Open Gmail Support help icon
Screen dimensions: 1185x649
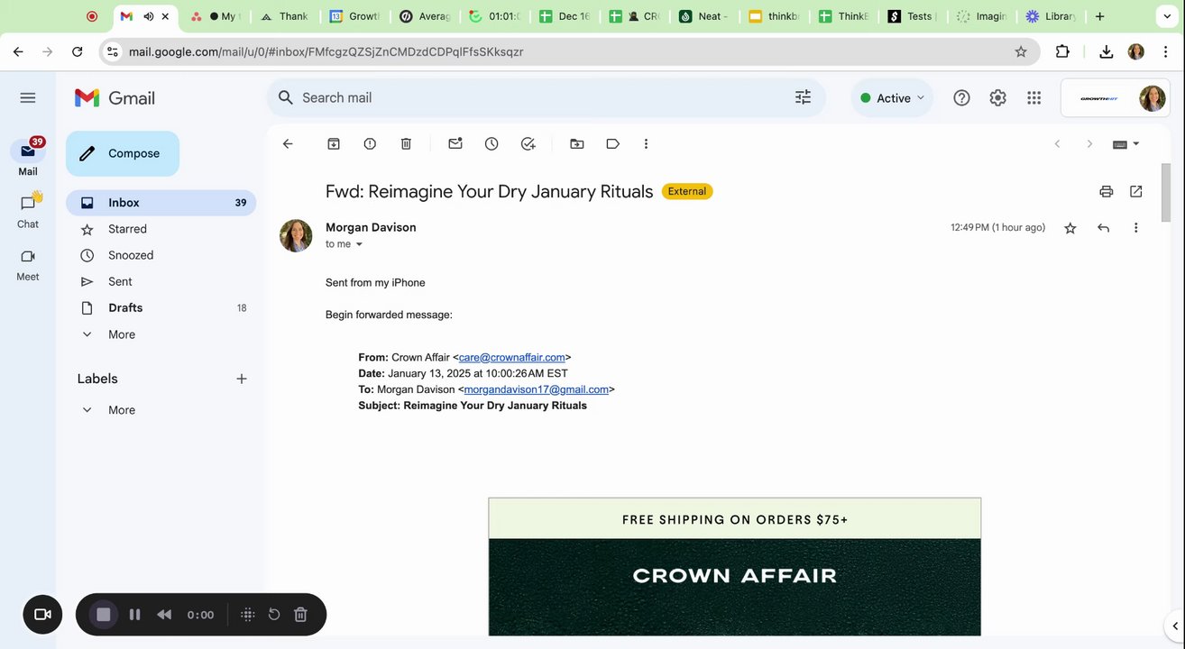coord(961,97)
